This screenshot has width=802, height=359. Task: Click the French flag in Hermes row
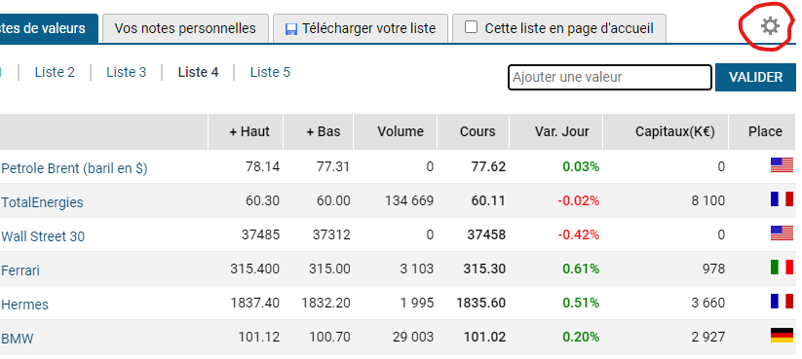coord(782,302)
